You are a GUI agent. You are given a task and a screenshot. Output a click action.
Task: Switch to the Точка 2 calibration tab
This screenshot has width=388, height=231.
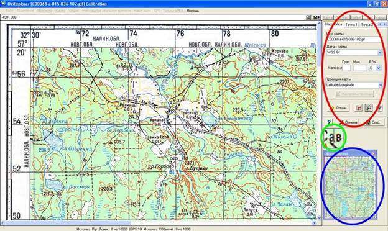(x=366, y=24)
